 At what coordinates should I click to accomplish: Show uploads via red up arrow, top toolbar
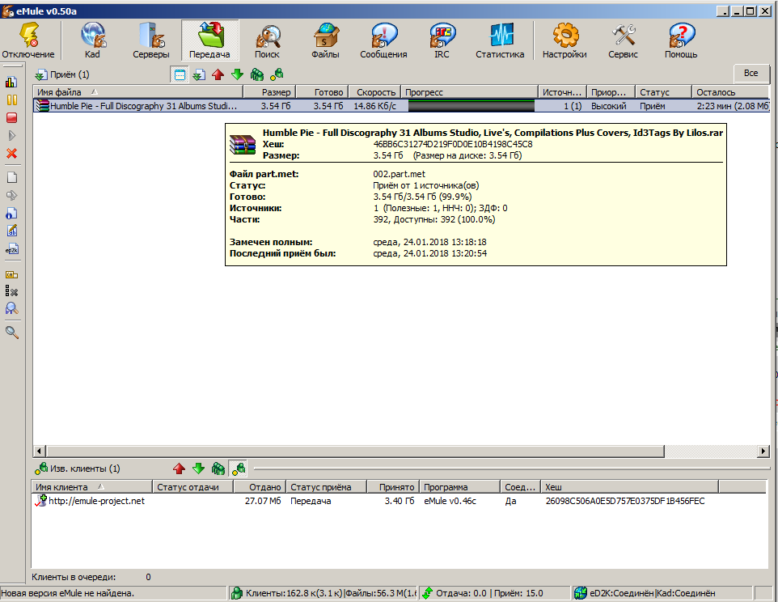click(218, 74)
